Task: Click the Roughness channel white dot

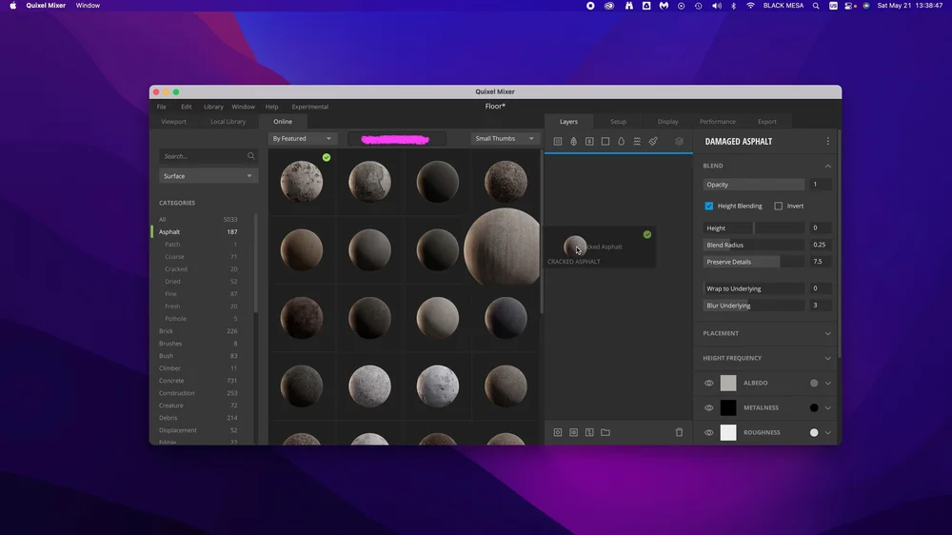Action: pos(814,433)
